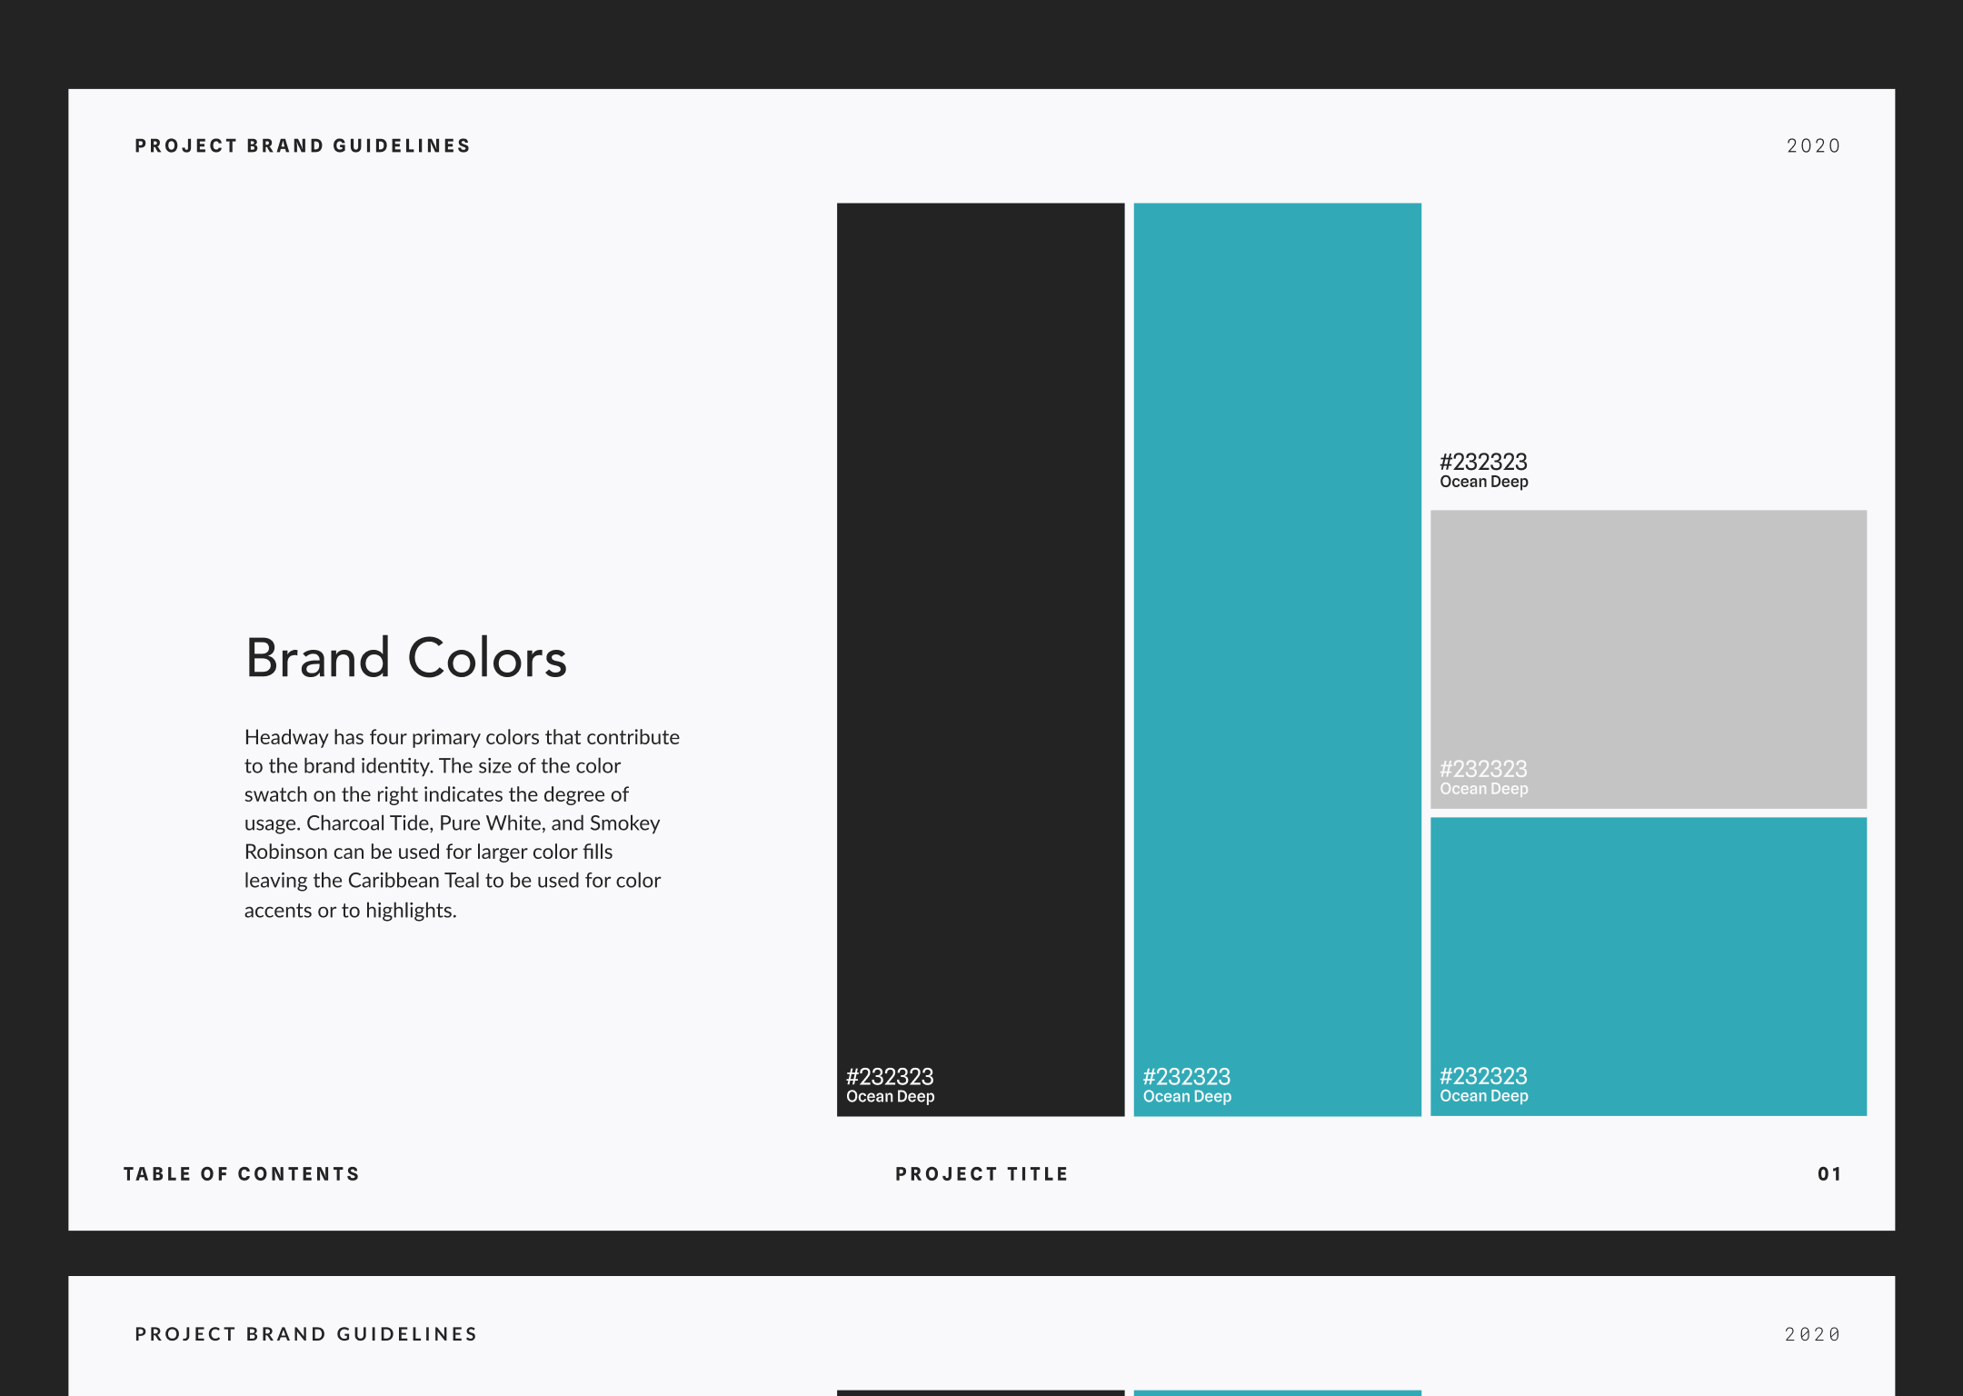Click the hex label on the small teal swatch

(x=1483, y=1076)
